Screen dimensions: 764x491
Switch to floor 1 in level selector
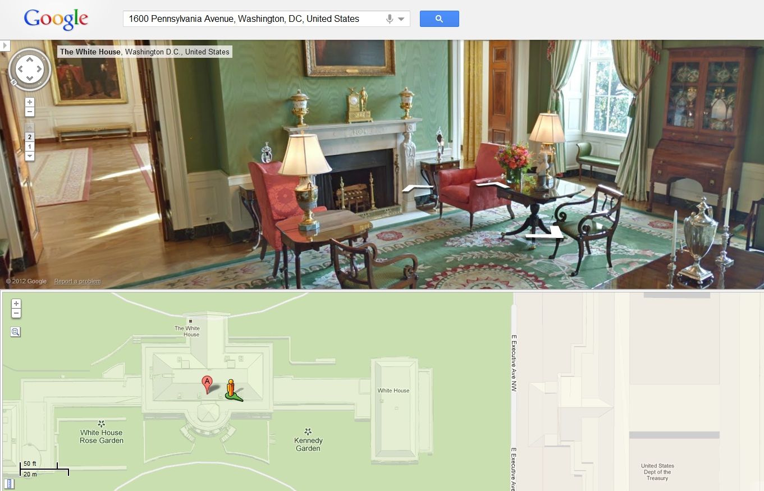click(30, 146)
